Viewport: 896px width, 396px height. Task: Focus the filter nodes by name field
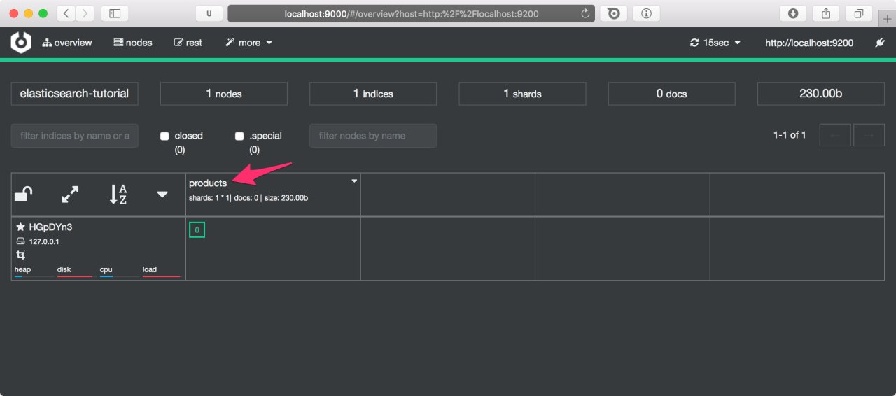tap(373, 136)
